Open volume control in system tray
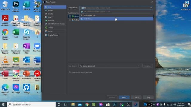 (x=175, y=104)
